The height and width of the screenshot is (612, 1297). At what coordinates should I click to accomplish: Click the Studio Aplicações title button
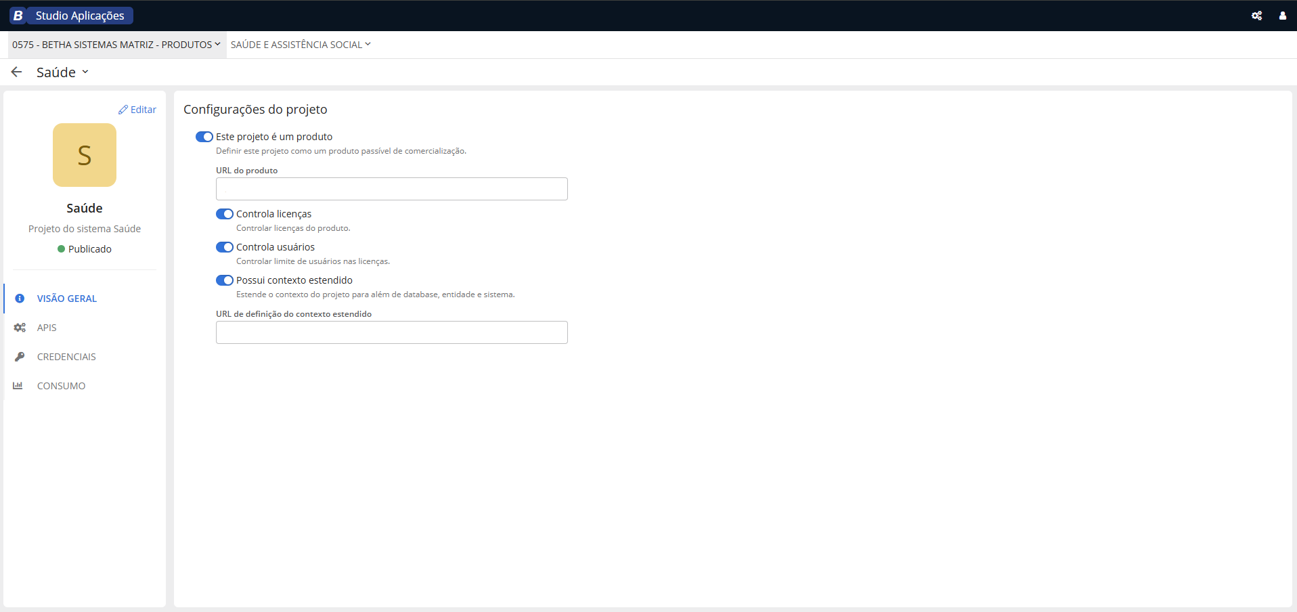click(x=80, y=16)
